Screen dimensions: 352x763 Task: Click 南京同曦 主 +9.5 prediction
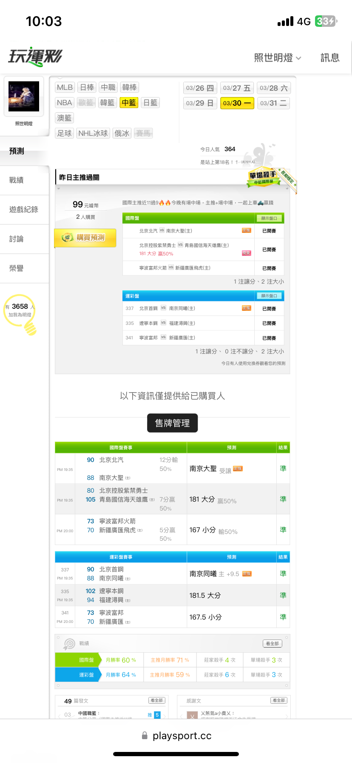(x=214, y=574)
